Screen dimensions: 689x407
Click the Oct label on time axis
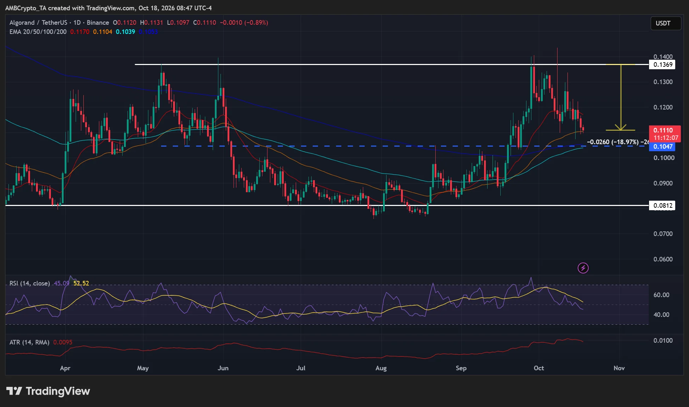[x=539, y=368]
